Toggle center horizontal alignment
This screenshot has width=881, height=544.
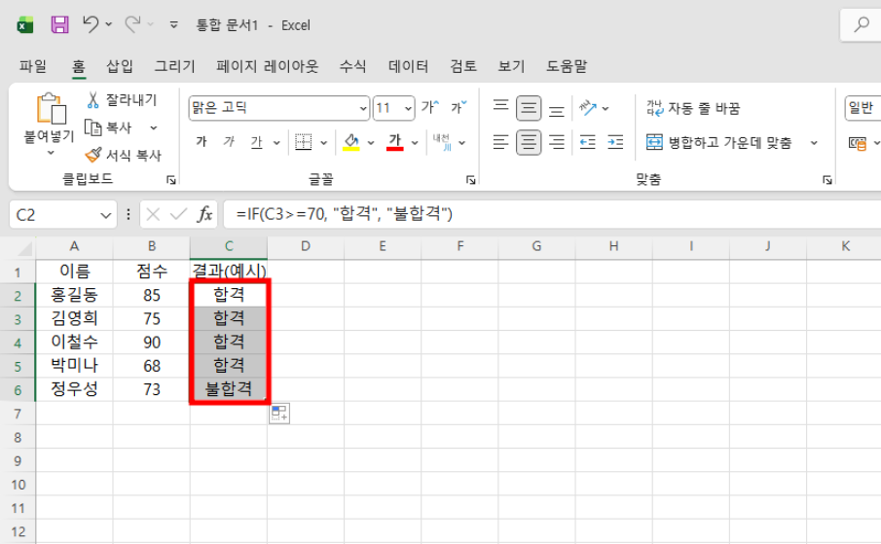pos(529,143)
